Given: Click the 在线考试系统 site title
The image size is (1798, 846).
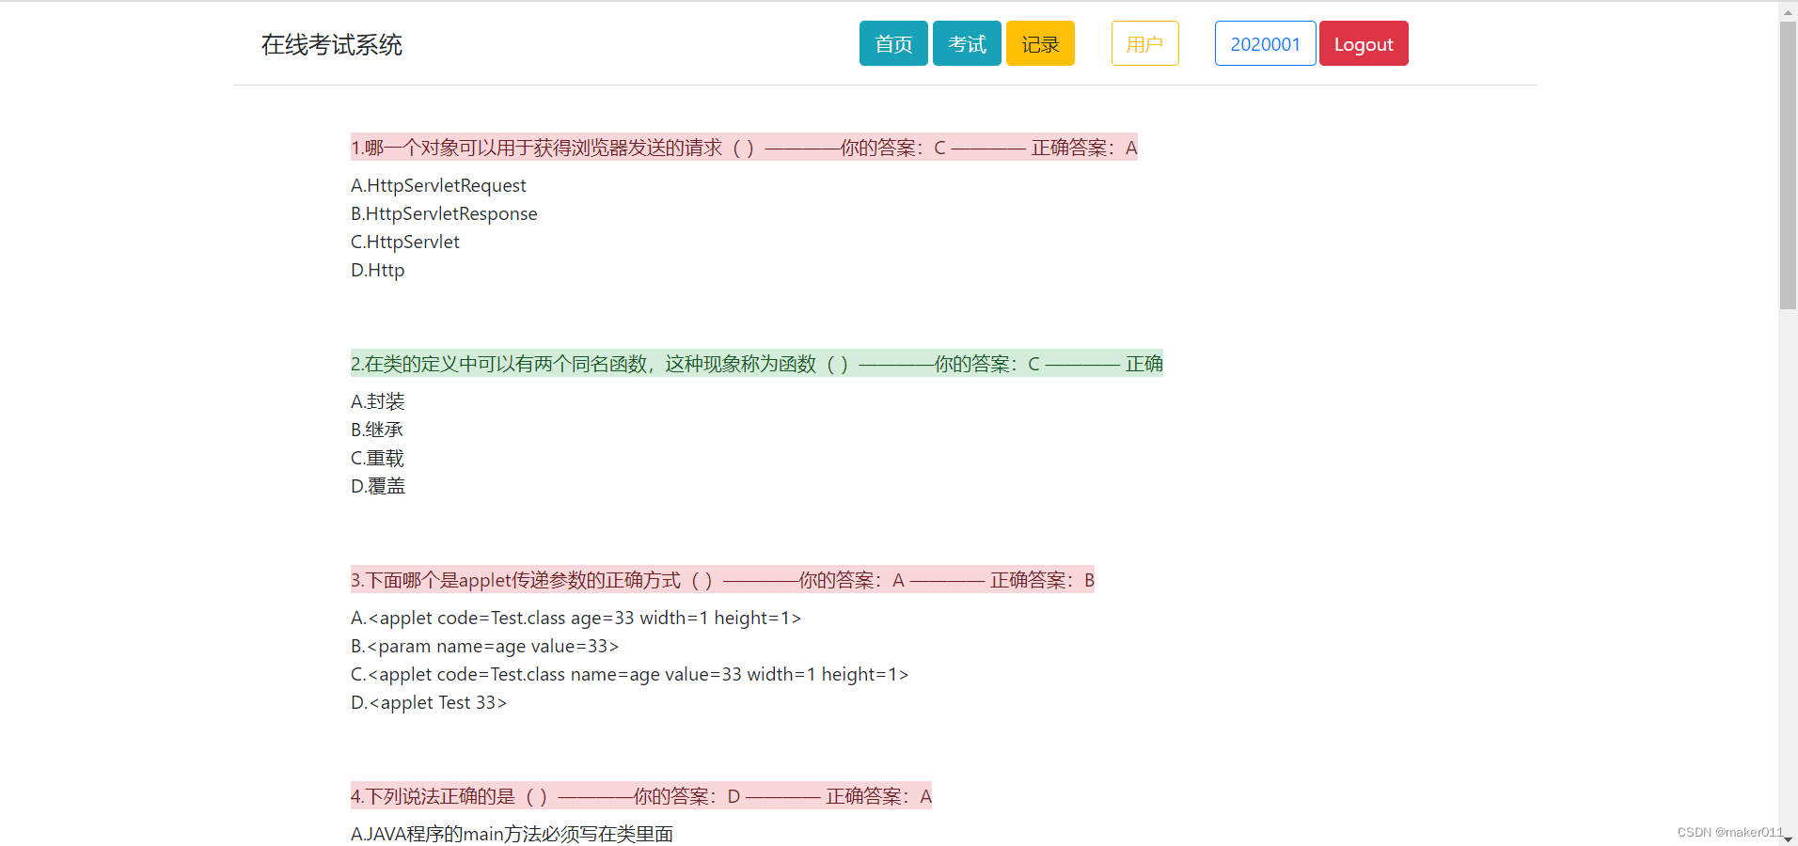Looking at the screenshot, I should point(331,44).
